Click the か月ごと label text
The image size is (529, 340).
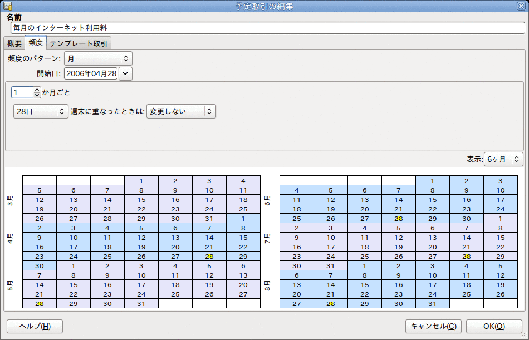coord(56,92)
